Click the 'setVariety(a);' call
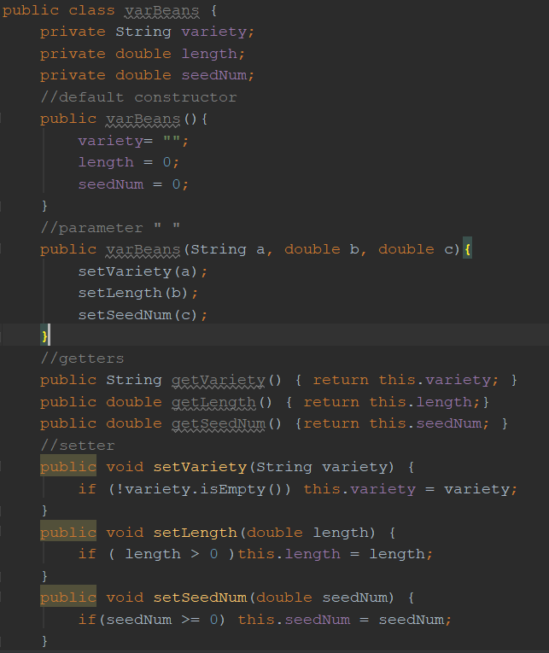 coord(143,271)
